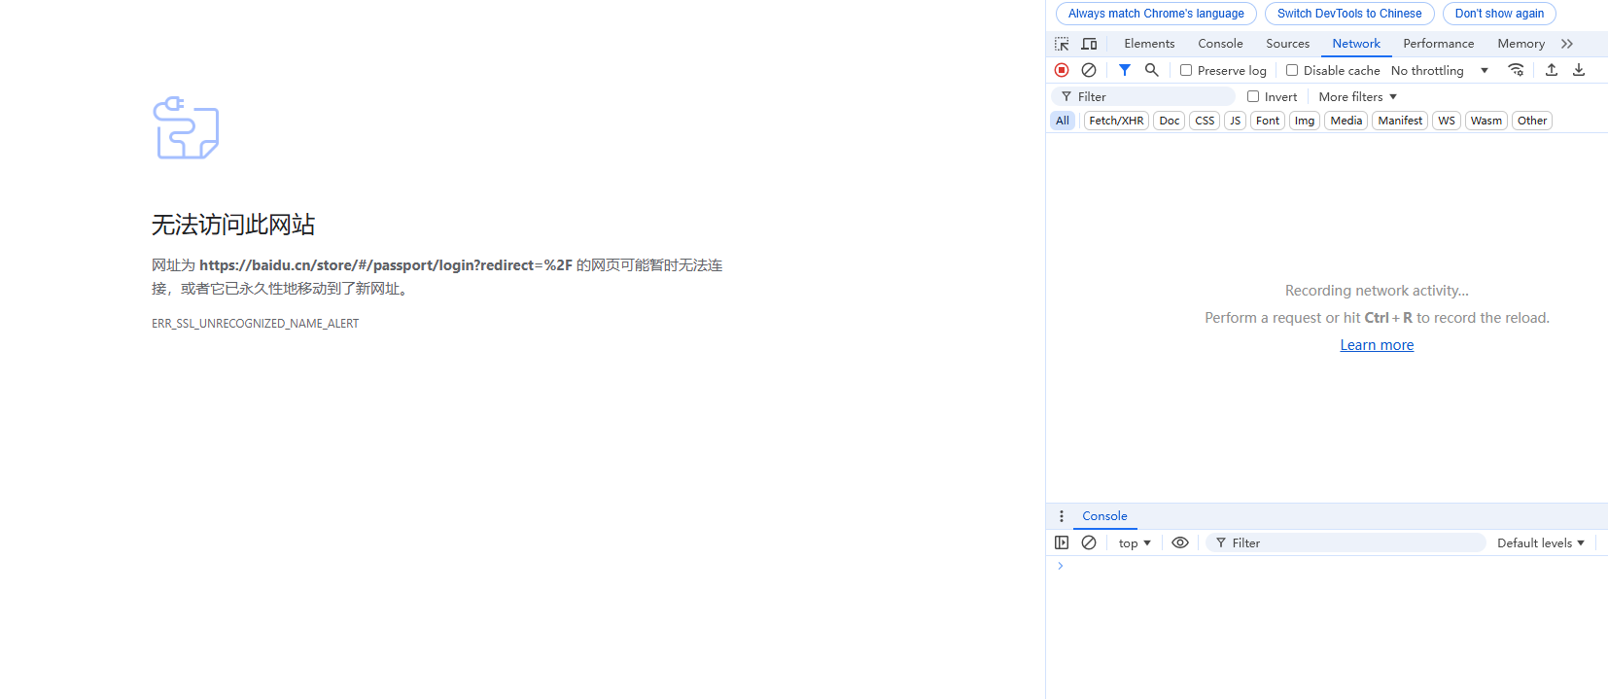Filter requests by Doc type
This screenshot has height=699, width=1608.
click(1170, 121)
